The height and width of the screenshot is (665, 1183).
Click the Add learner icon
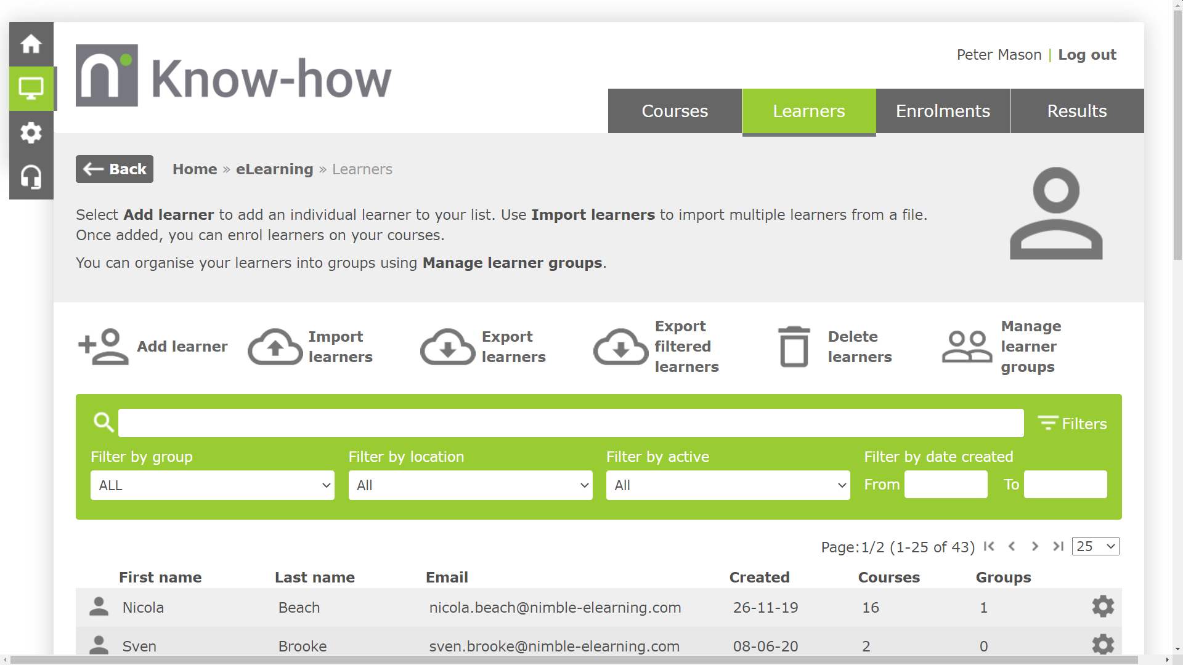pos(104,347)
